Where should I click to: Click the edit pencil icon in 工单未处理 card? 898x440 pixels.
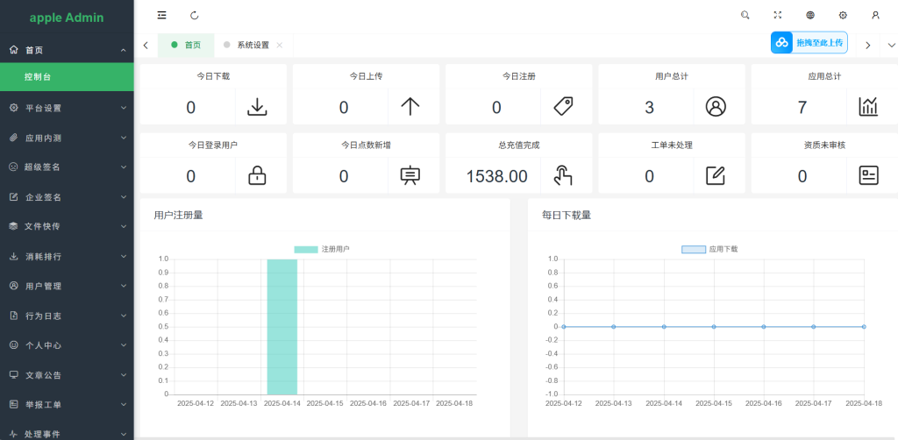[716, 175]
